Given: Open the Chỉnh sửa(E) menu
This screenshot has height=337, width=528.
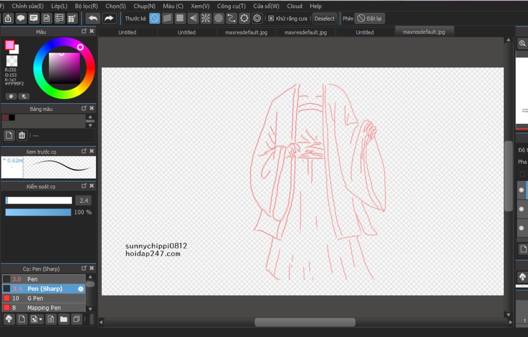Looking at the screenshot, I should tap(28, 6).
